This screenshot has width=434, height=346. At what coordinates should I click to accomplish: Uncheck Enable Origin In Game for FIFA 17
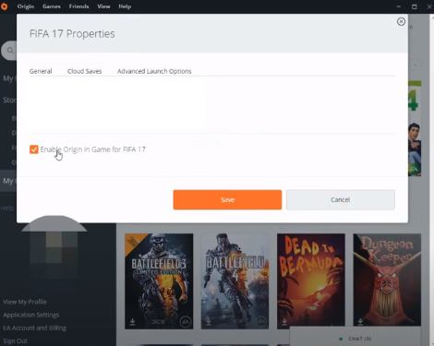coord(34,149)
